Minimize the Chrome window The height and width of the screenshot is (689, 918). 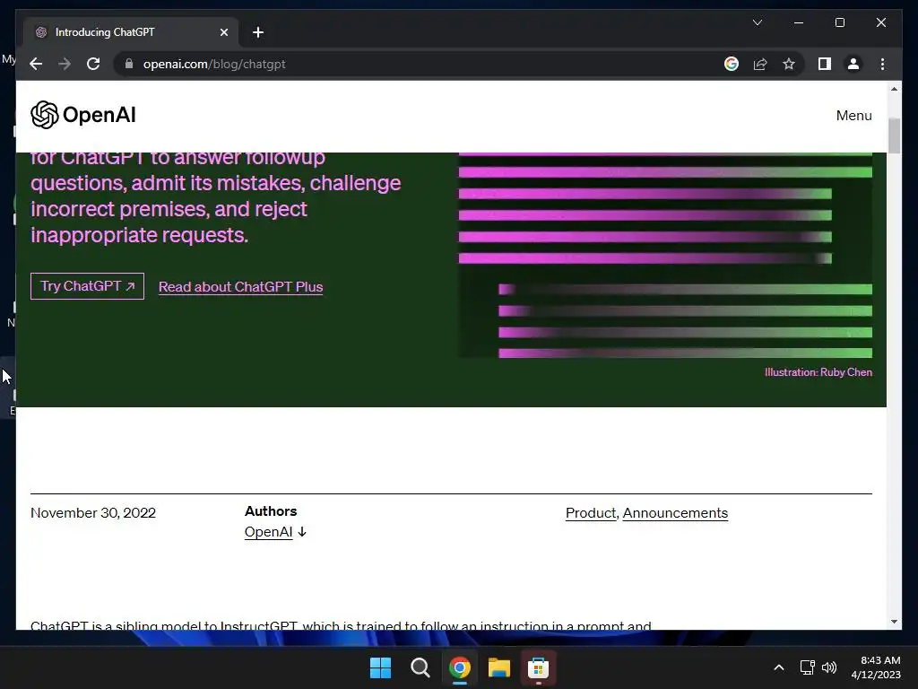coord(798,22)
